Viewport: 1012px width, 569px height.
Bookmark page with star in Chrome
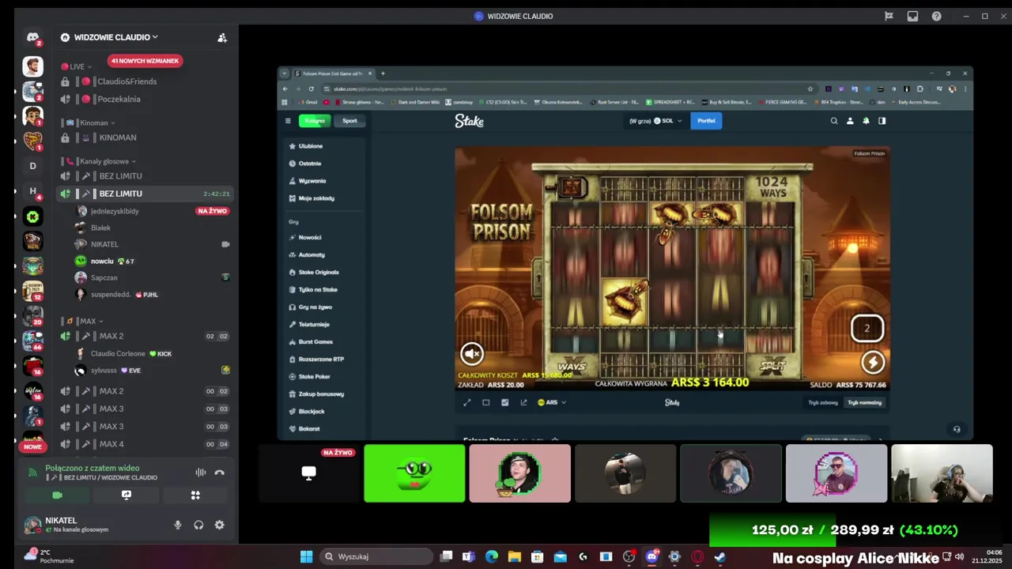point(810,89)
